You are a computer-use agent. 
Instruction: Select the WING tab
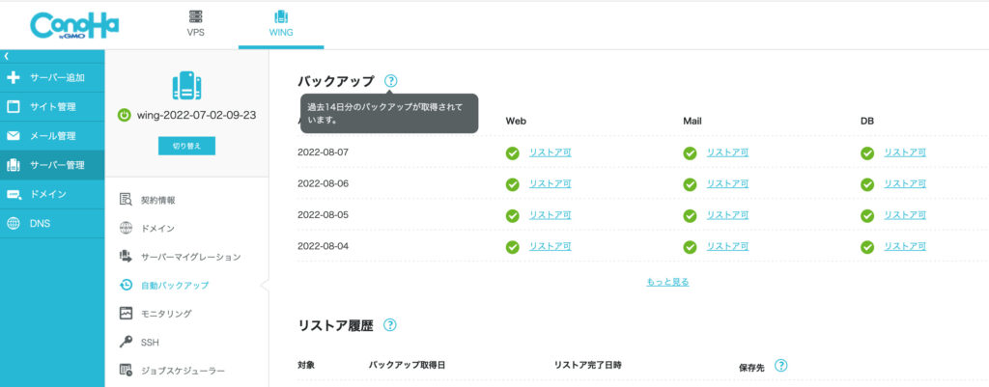pyautogui.click(x=281, y=23)
